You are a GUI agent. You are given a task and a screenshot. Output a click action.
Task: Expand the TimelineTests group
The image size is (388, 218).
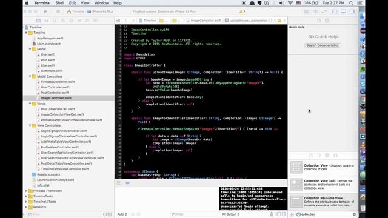point(26,196)
